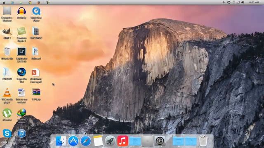The height and width of the screenshot is (148, 264).
Task: Open the iTunes desktop shortcut
Action: pyautogui.click(x=21, y=133)
